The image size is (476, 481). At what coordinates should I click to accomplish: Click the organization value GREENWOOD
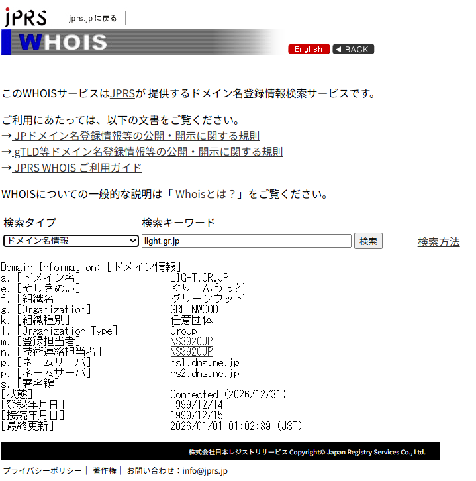(x=194, y=309)
